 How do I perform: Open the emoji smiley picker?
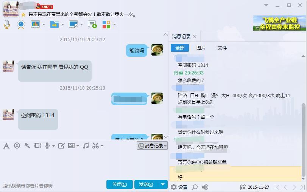point(17,146)
